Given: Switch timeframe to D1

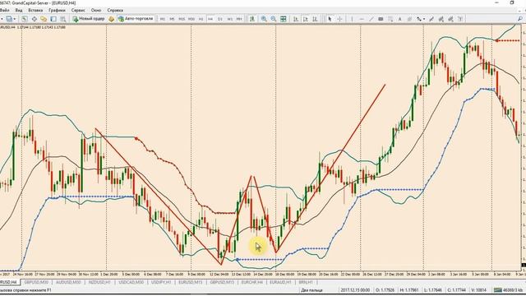Looking at the screenshot, I should (x=220, y=19).
